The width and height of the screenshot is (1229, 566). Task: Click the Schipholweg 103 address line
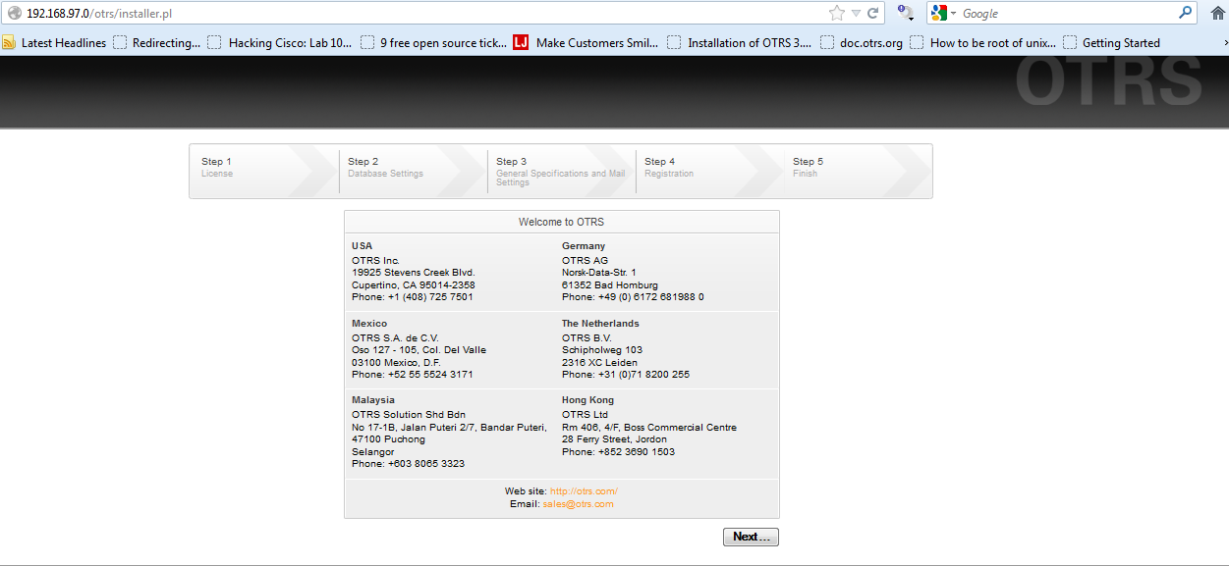point(602,350)
